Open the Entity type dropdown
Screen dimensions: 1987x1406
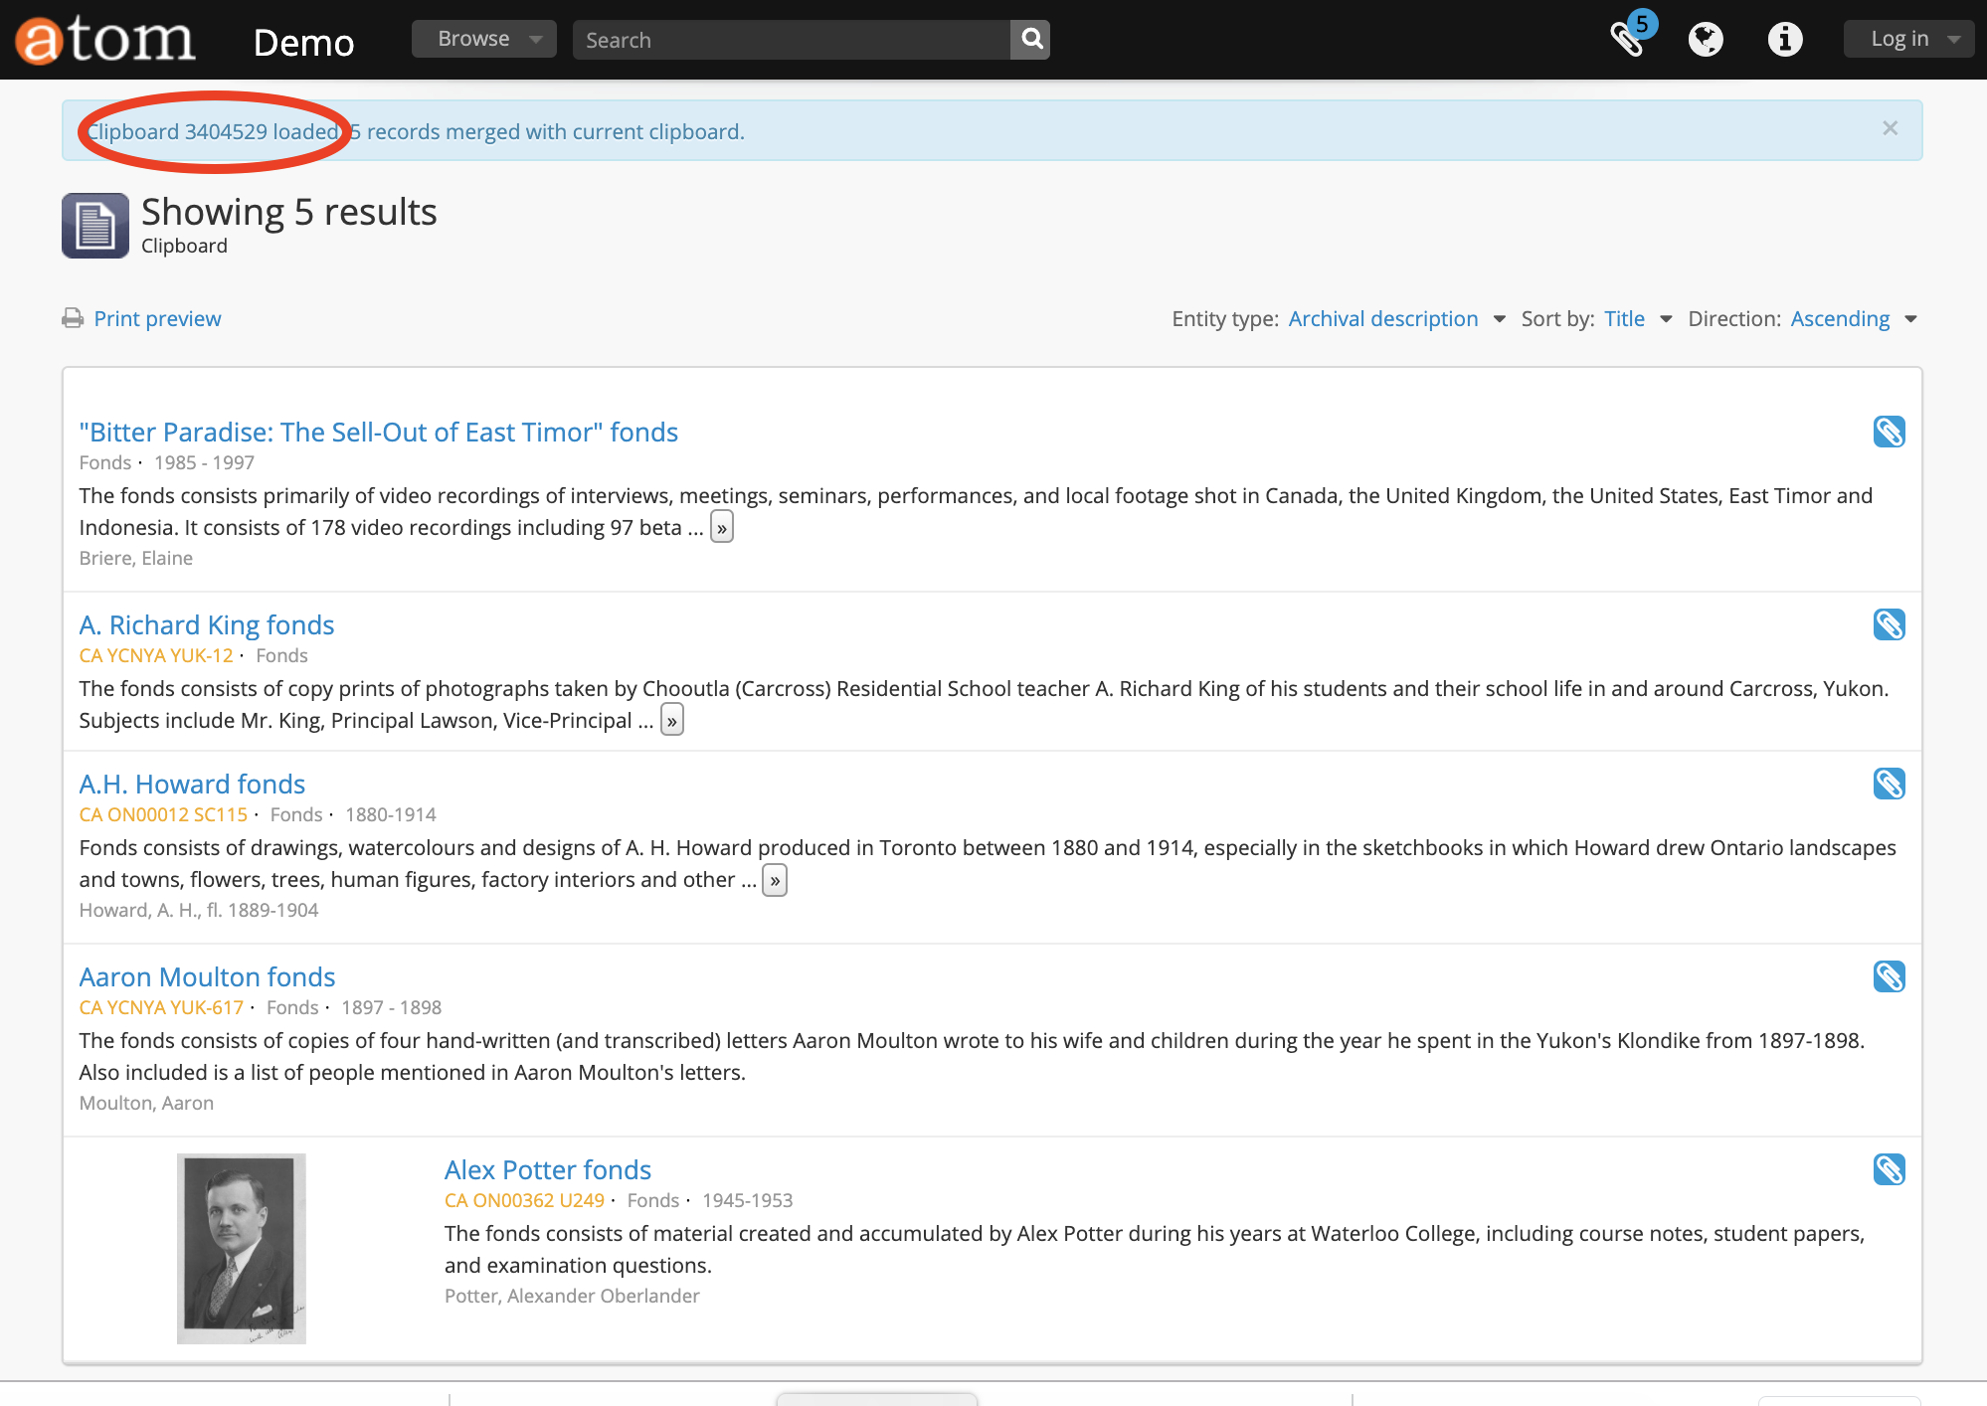(1394, 318)
